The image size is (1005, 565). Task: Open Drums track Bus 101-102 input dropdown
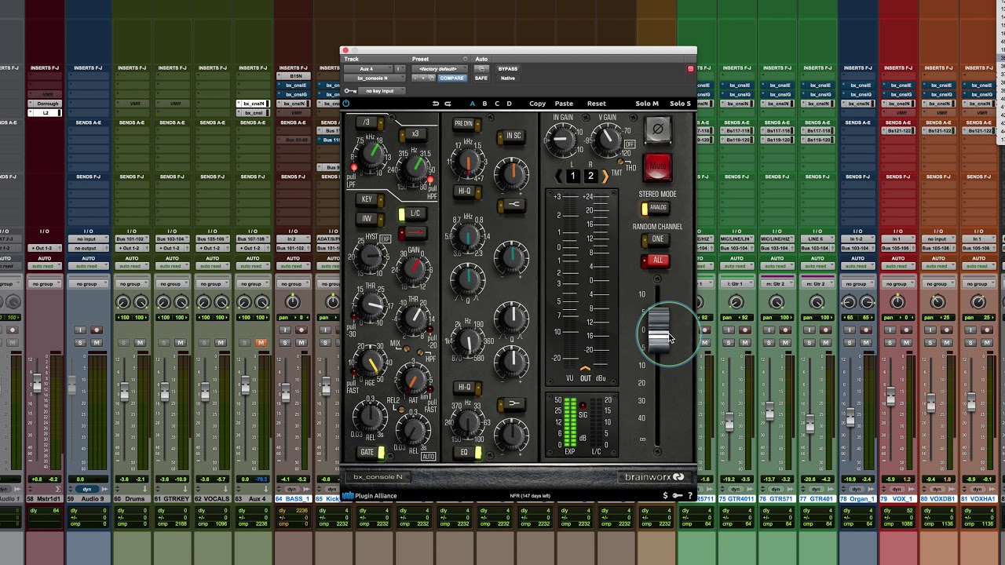click(132, 239)
